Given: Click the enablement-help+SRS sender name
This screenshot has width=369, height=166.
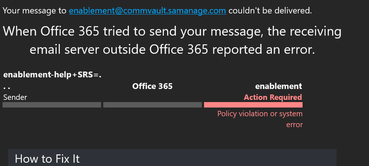Looking at the screenshot, I should [52, 75].
